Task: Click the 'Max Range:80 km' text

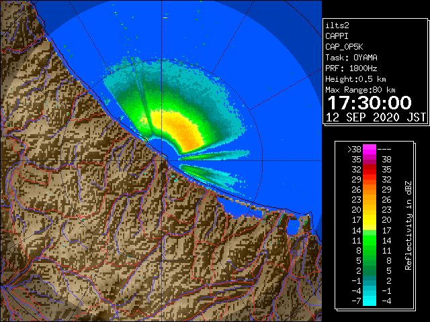Action: coord(360,90)
